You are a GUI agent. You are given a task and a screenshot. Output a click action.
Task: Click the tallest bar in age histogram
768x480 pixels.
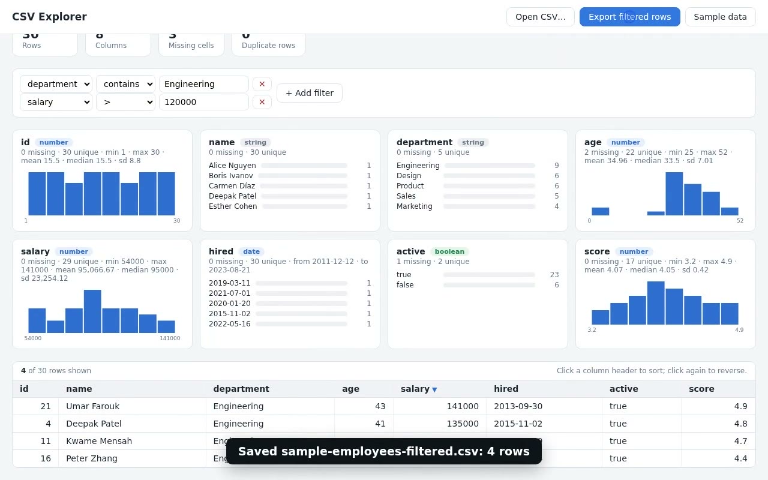pos(674,194)
